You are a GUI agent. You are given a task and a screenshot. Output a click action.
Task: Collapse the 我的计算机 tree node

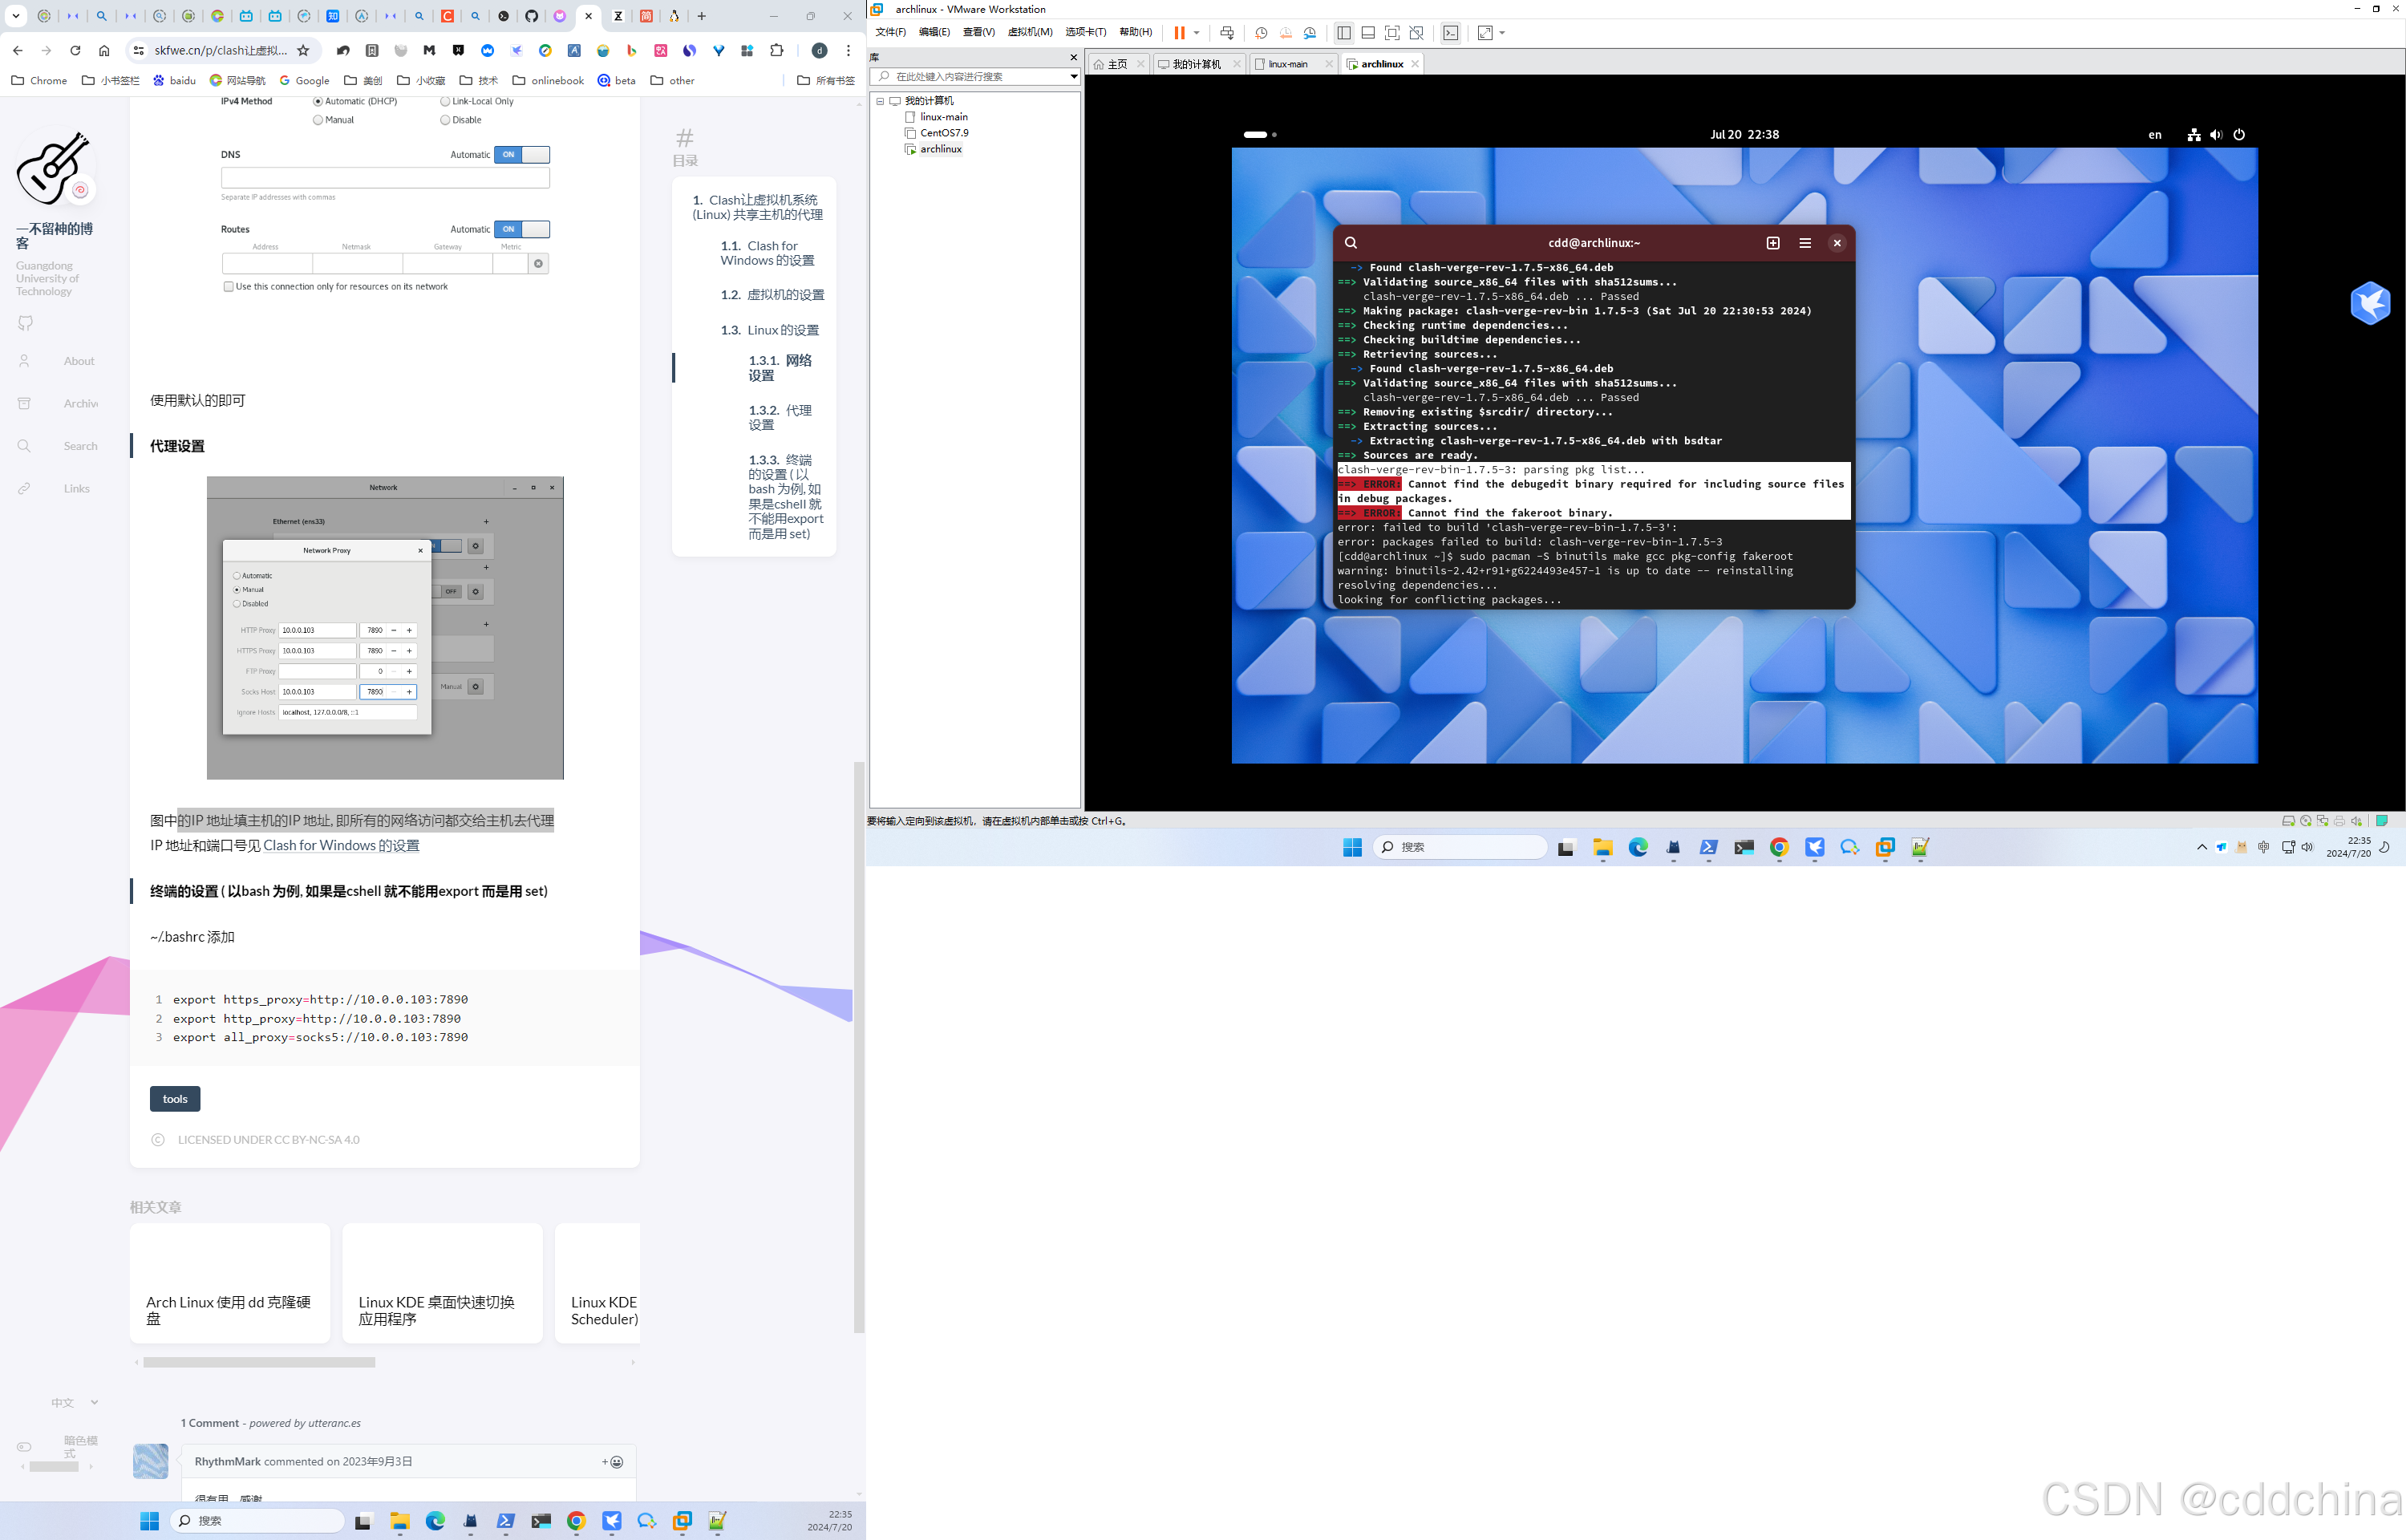tap(881, 101)
